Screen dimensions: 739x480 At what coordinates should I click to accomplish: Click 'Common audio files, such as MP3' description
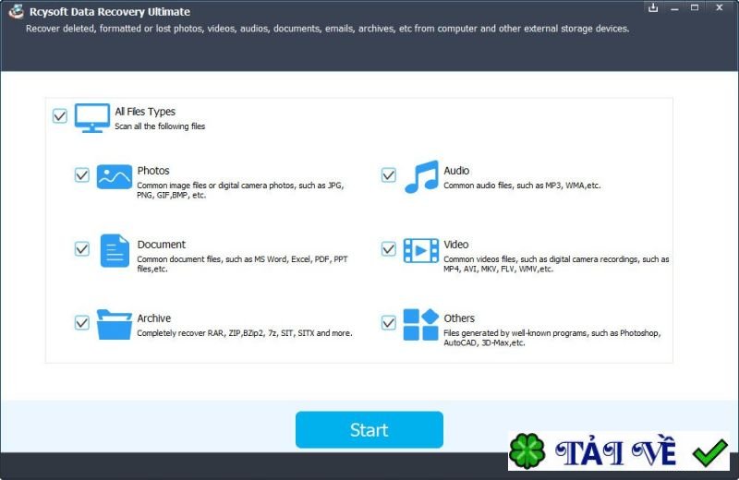point(522,186)
